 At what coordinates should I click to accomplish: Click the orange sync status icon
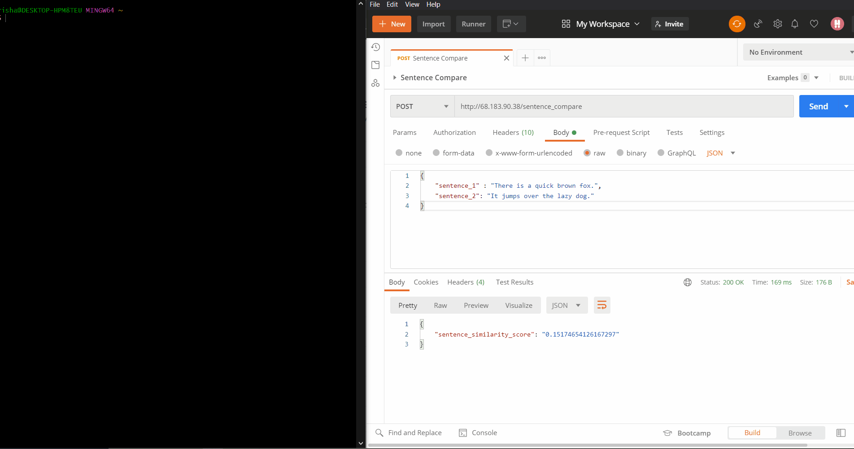736,24
